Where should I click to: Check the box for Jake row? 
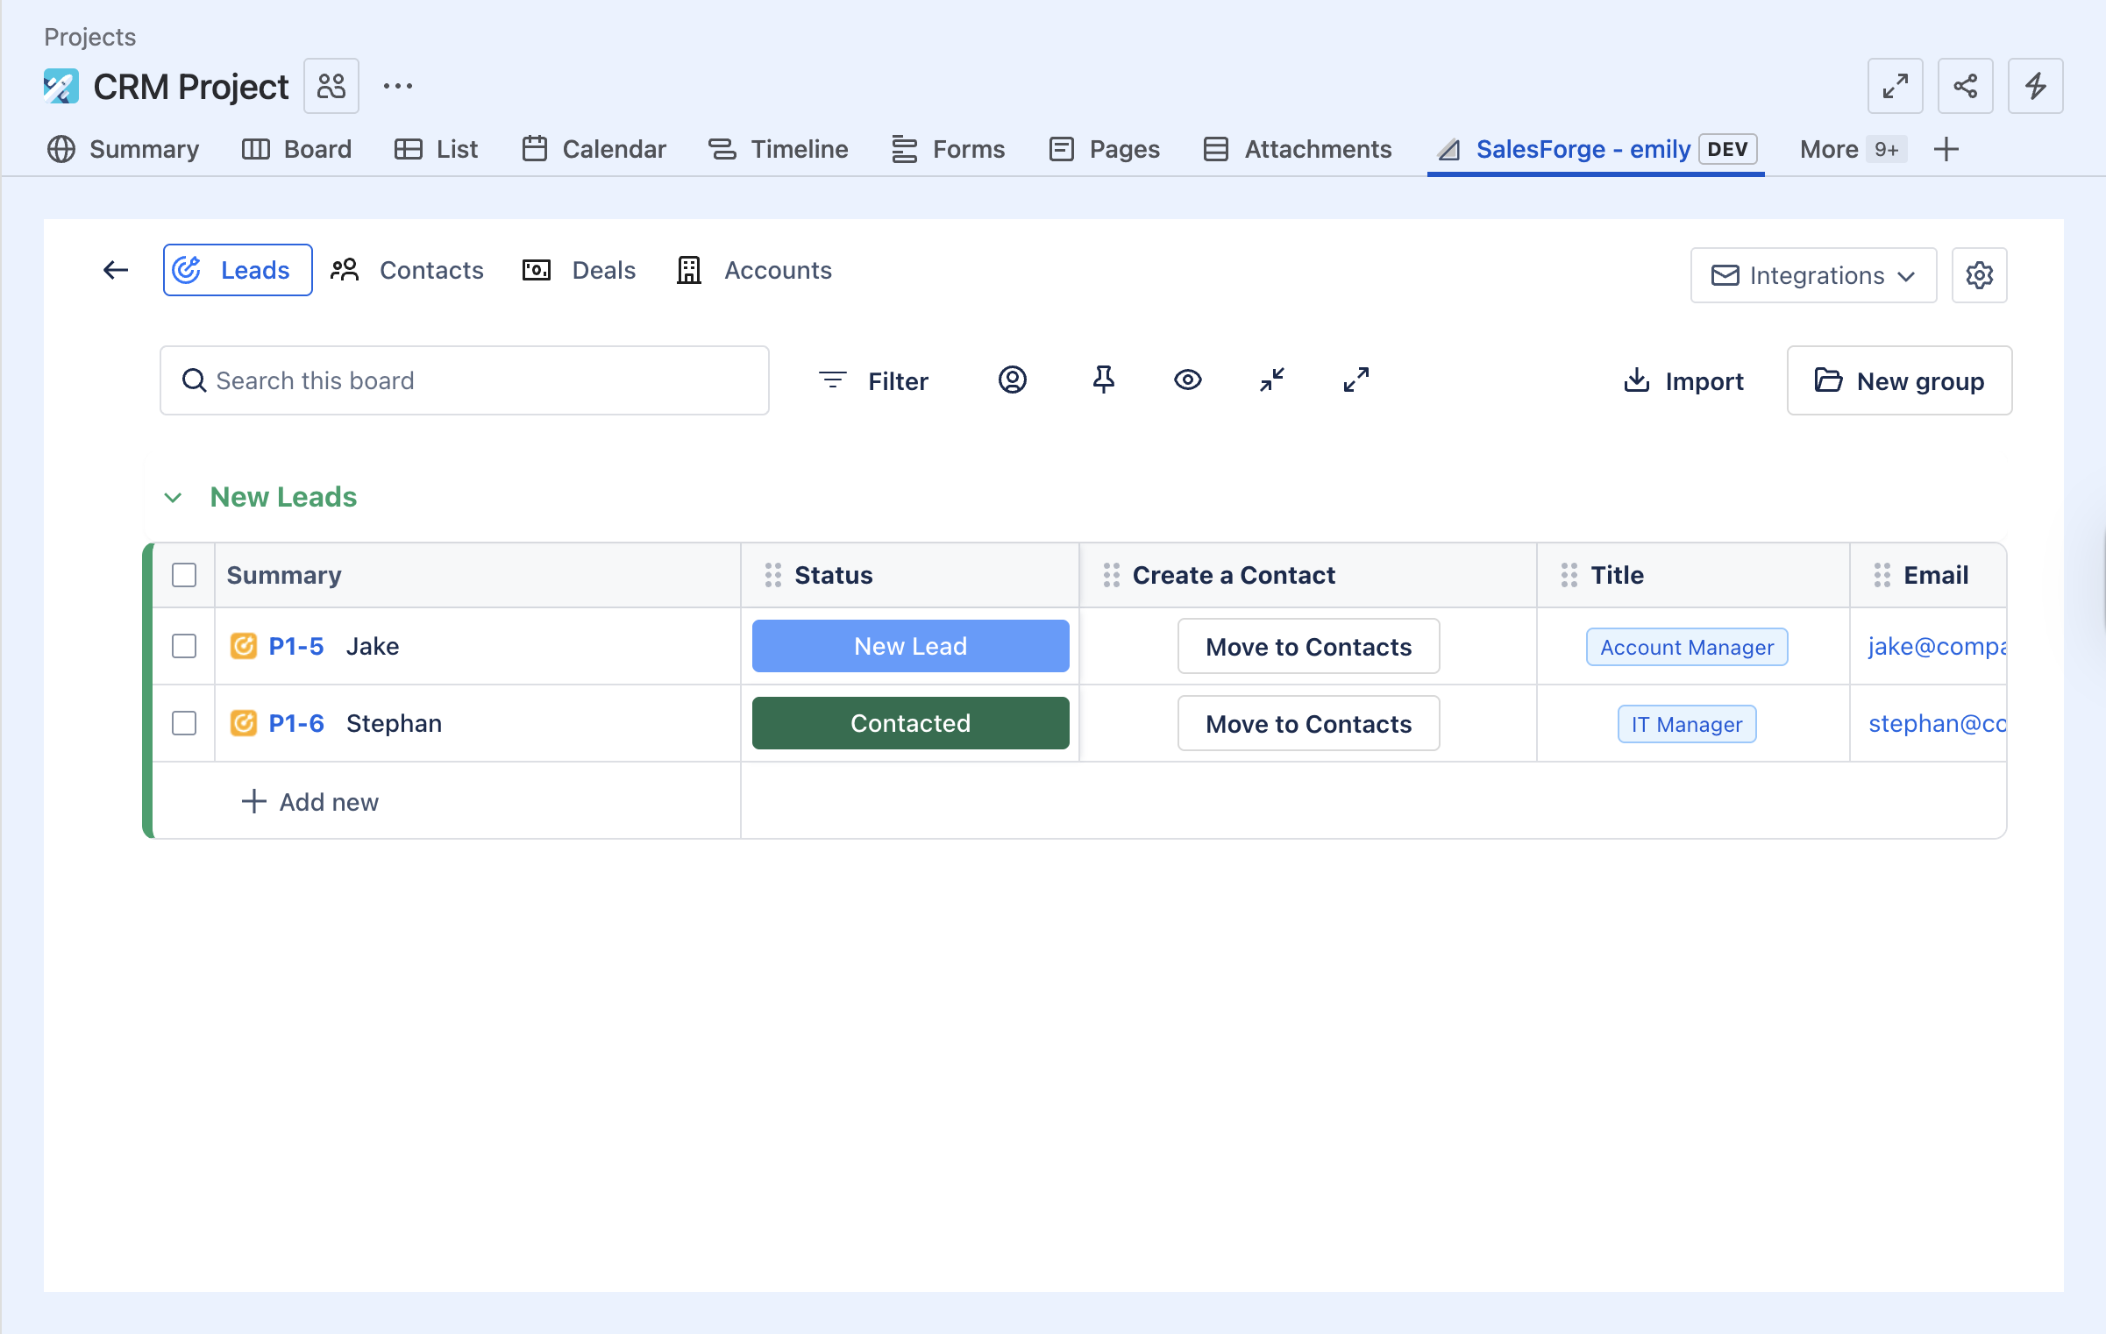coord(184,646)
